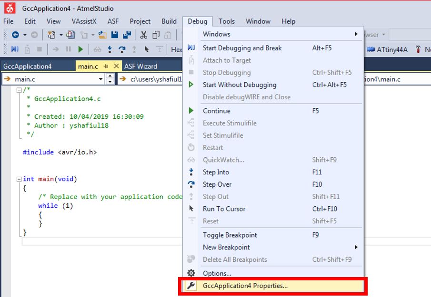Click the stepper arrows beside main.c combo
Image resolution: width=431 pixels, height=297 pixels.
point(110,79)
